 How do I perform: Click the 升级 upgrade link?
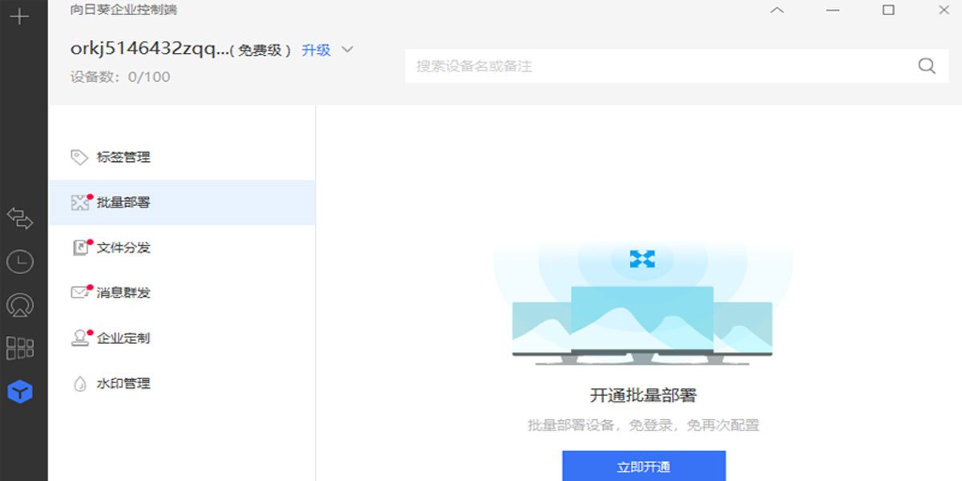(x=316, y=50)
